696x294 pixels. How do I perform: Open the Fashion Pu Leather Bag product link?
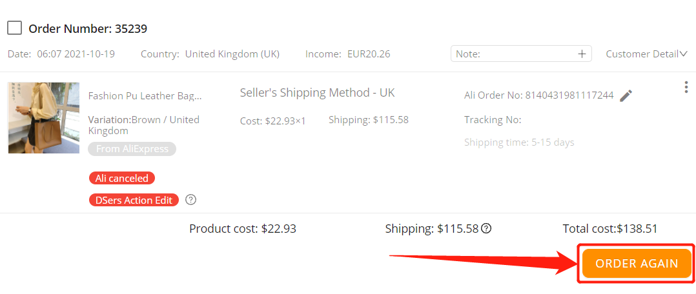coord(145,96)
